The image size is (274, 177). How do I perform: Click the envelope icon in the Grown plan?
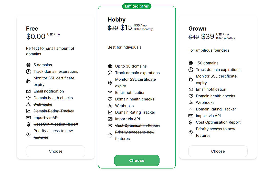click(x=191, y=89)
